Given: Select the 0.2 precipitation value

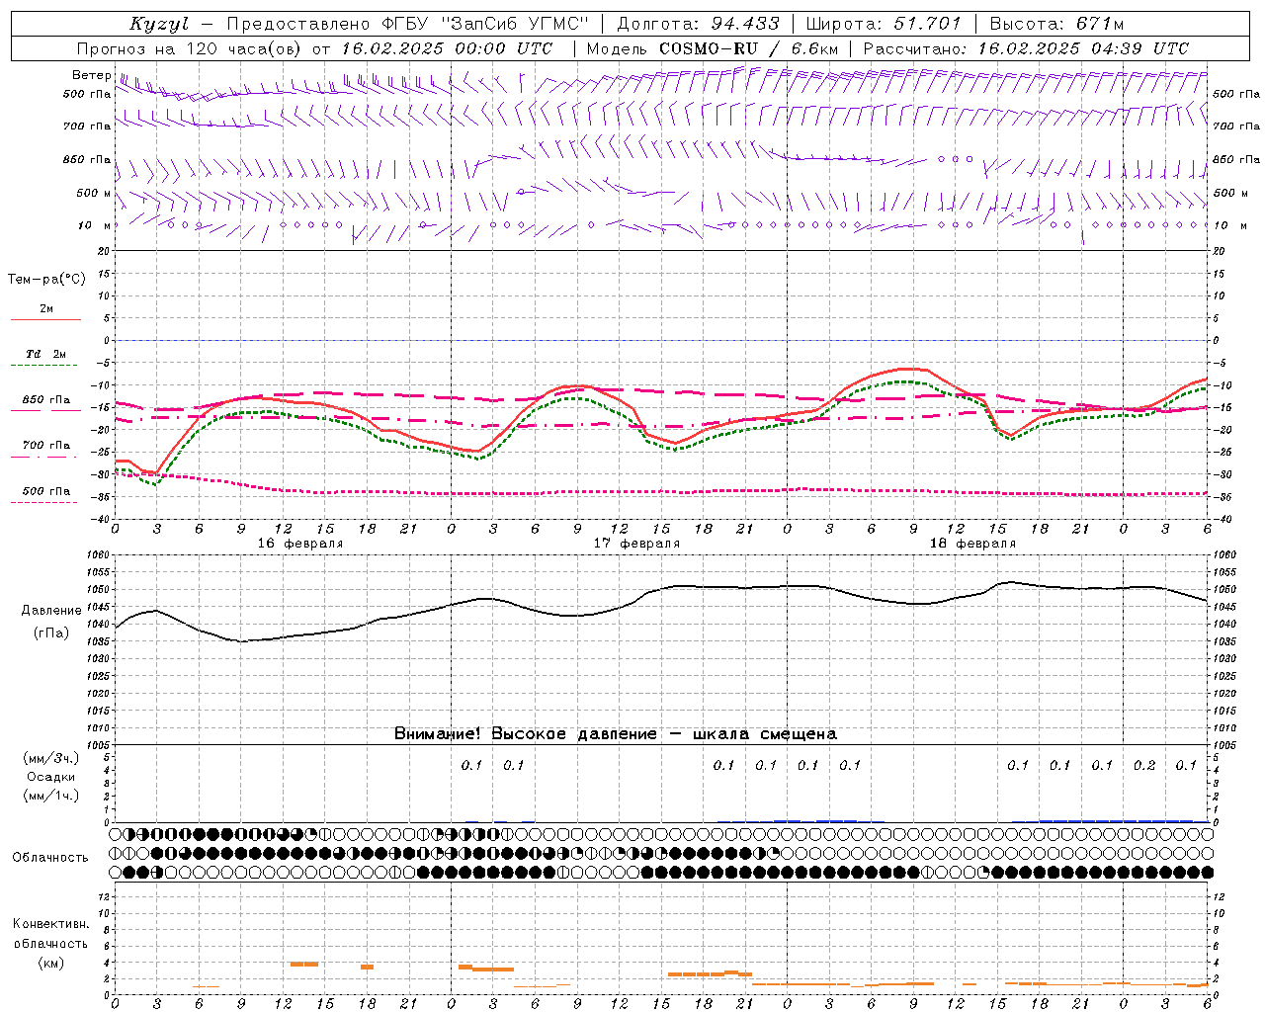Looking at the screenshot, I should [1144, 765].
